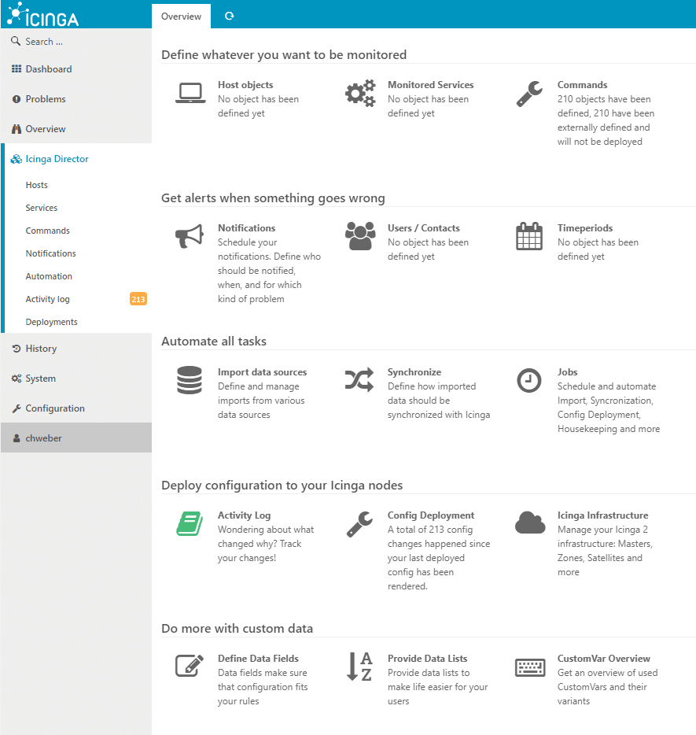
Task: Click the Icinga logo
Action: pyautogui.click(x=43, y=14)
